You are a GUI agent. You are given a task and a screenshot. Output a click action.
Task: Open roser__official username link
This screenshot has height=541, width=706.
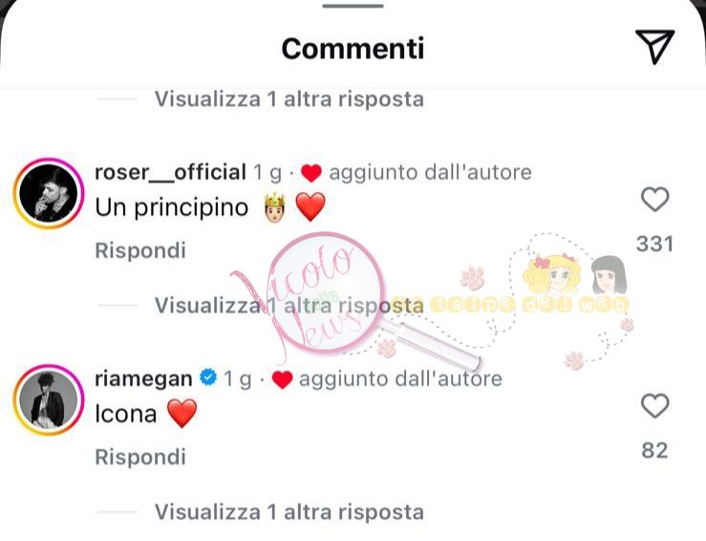170,172
